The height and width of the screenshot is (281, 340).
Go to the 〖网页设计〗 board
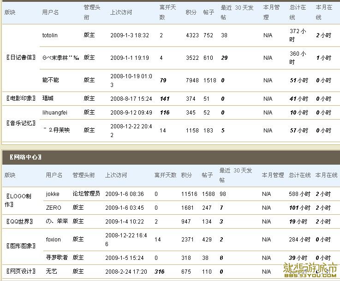(x=20, y=272)
